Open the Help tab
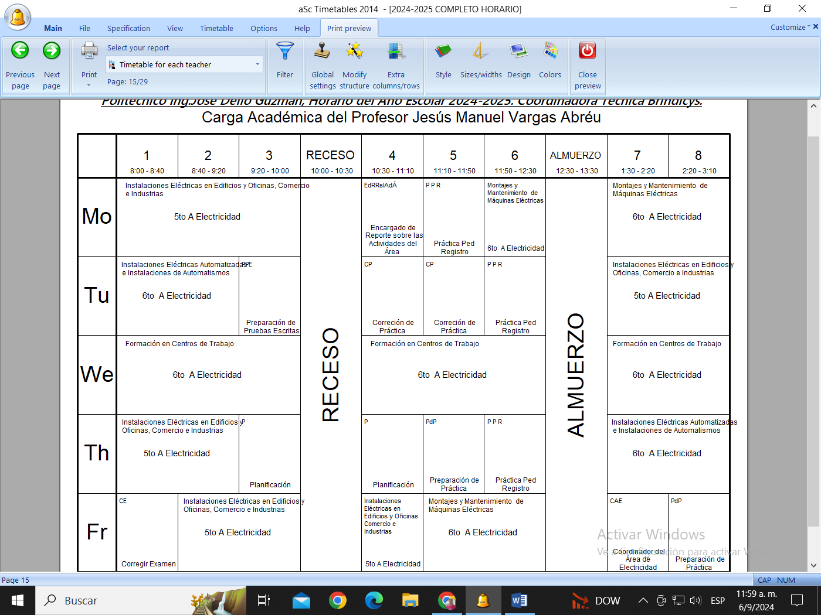Screen dimensions: 821x615 click(x=302, y=28)
